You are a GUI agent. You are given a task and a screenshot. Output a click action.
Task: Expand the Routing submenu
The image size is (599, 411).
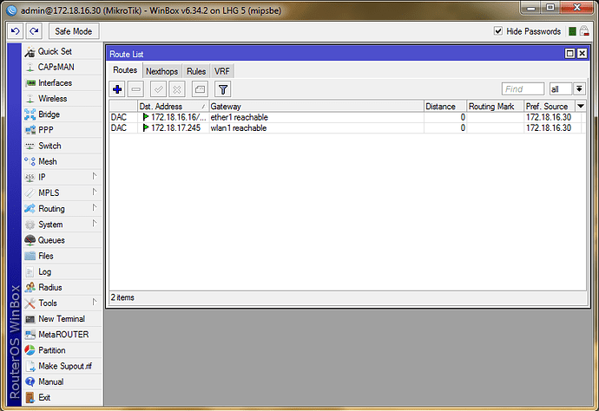[50, 209]
